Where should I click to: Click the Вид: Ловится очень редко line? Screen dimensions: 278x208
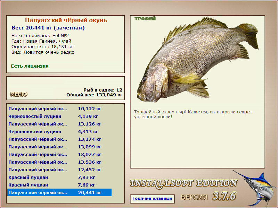click(x=43, y=52)
